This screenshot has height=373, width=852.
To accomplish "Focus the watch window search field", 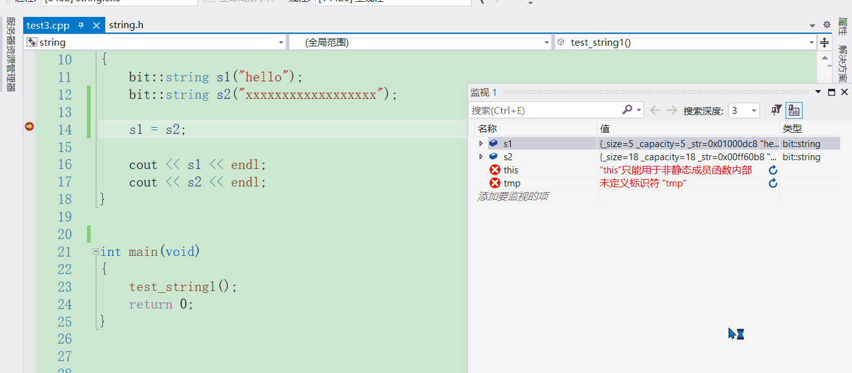I will coord(545,110).
